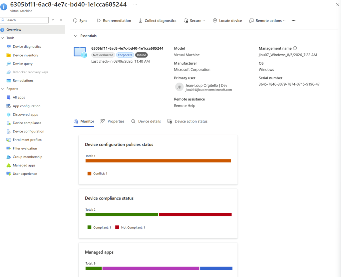The width and height of the screenshot is (341, 277).
Task: Click the Discovered apps icon
Action: (8, 115)
